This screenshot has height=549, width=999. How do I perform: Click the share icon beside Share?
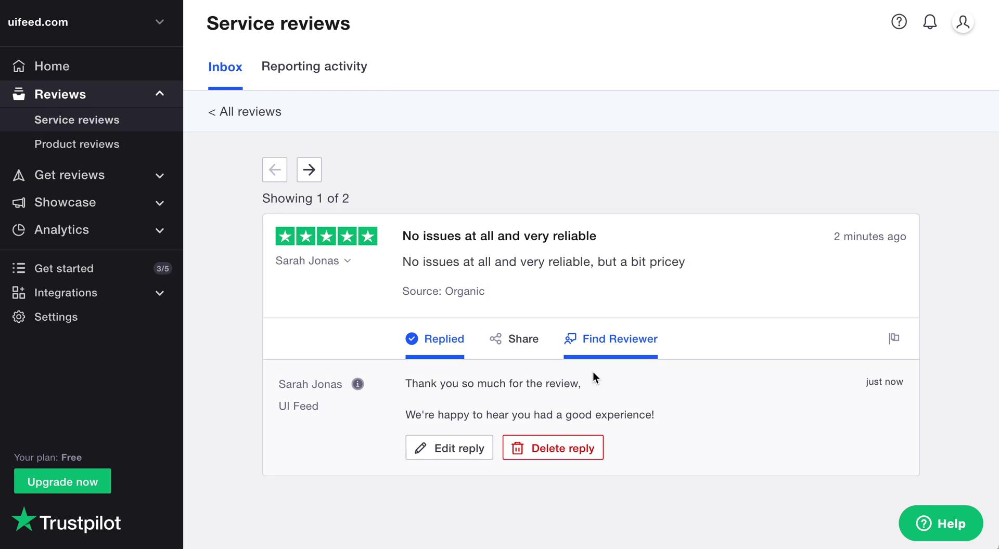tap(495, 339)
